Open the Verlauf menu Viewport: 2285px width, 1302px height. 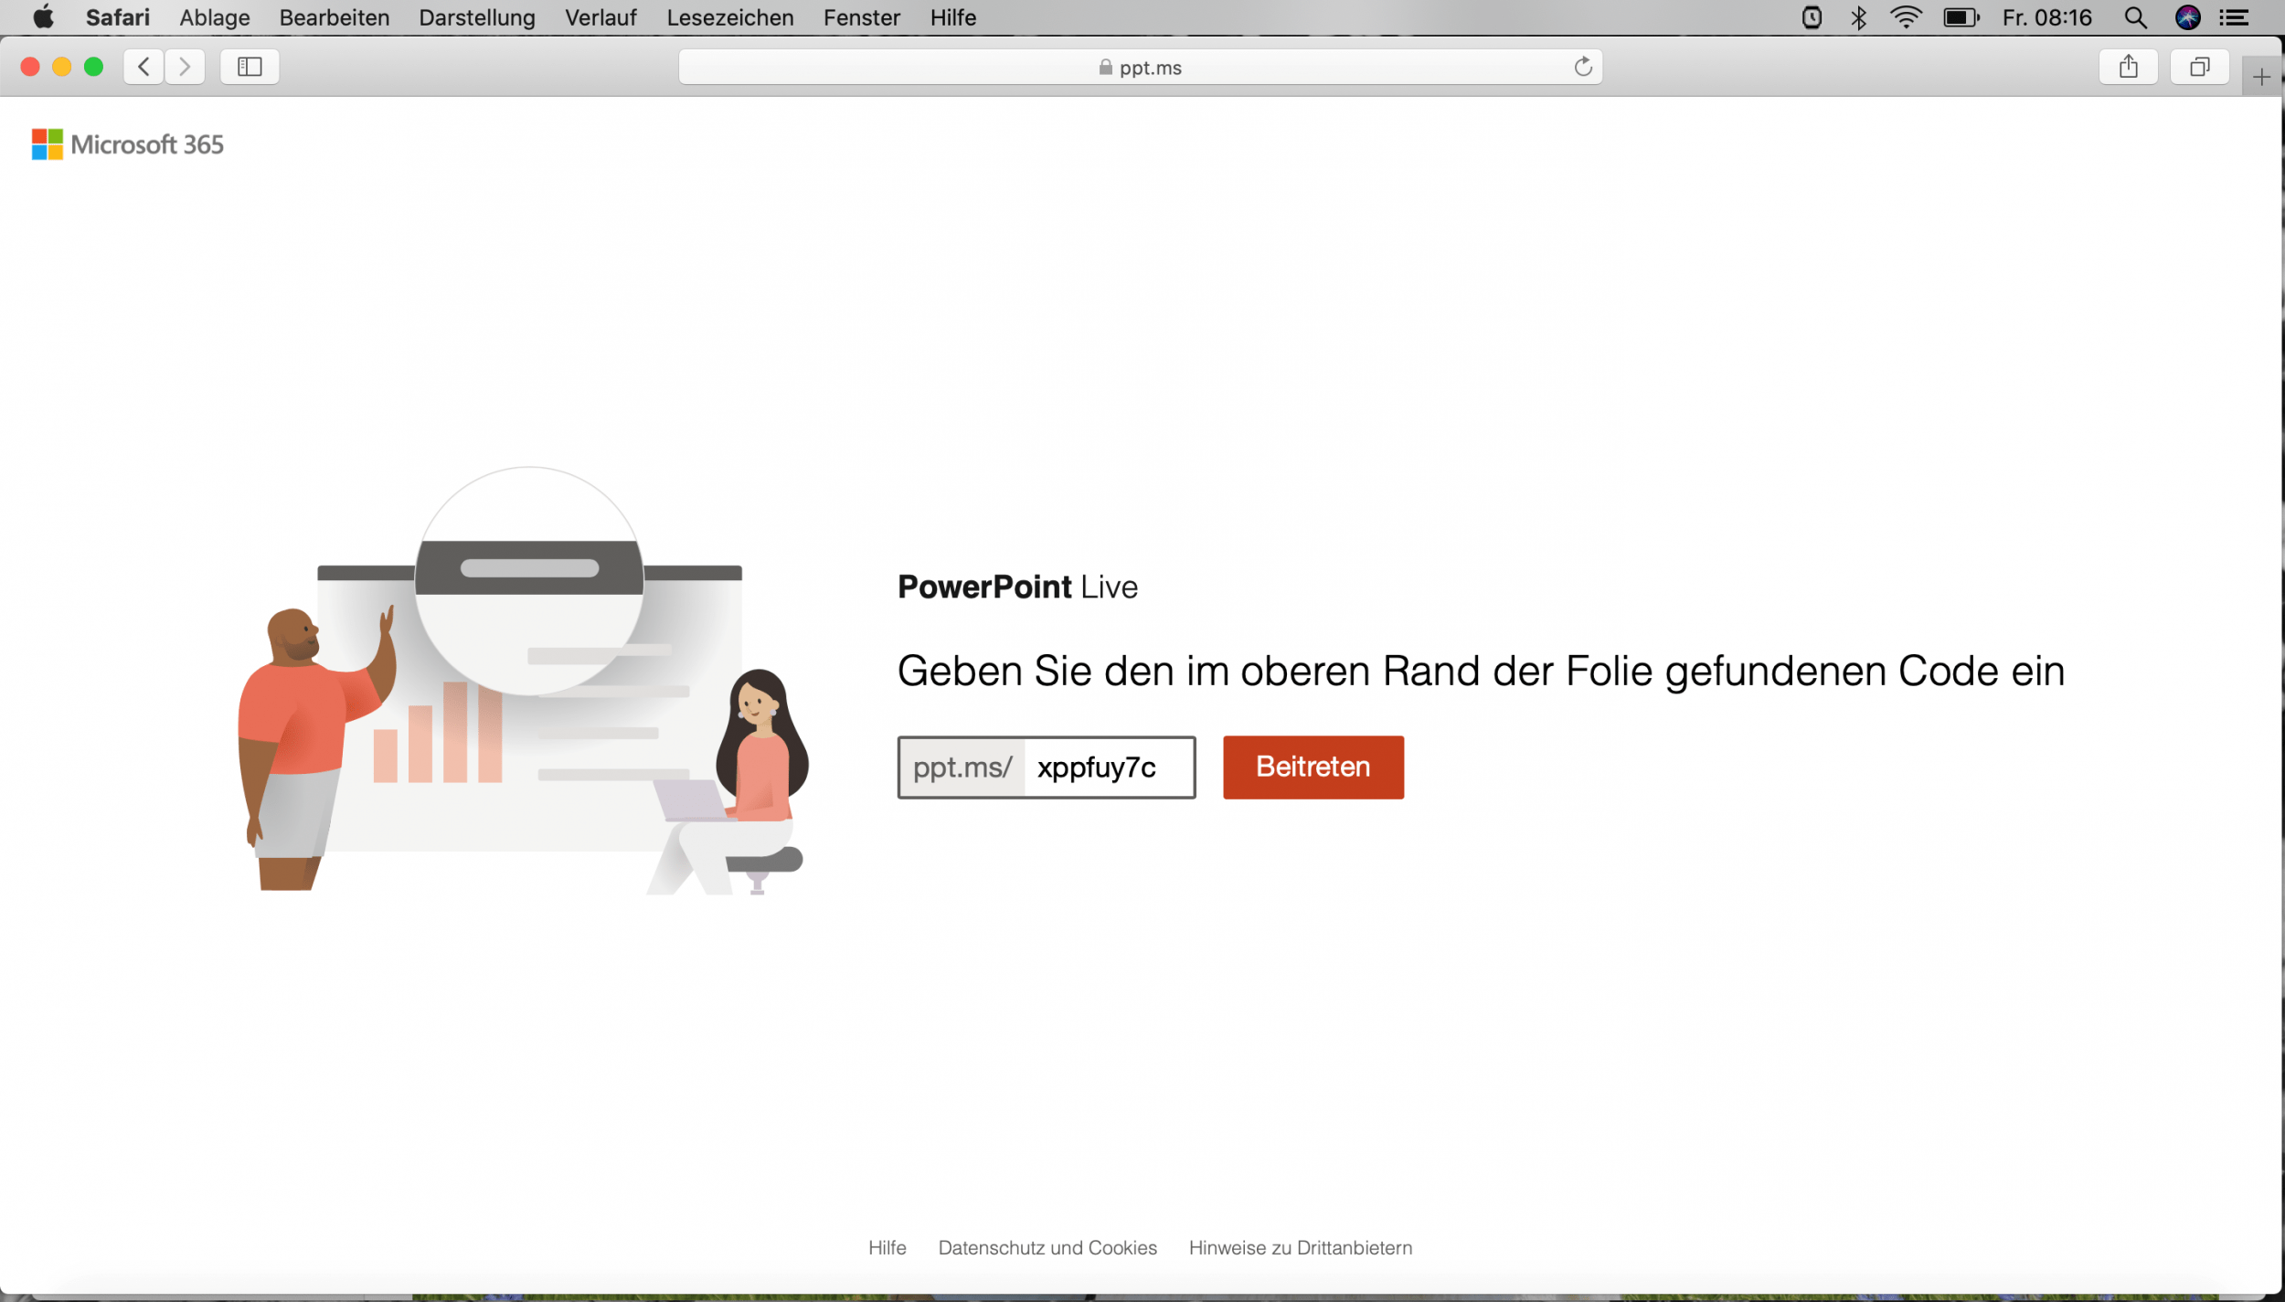coord(600,16)
